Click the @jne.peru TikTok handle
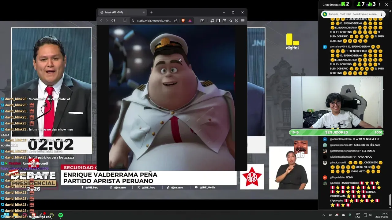The width and height of the screenshot is (392, 220). tap(175, 187)
